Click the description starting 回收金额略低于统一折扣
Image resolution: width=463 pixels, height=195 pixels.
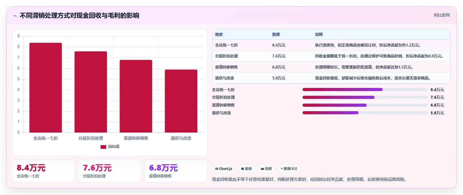pyautogui.click(x=379, y=56)
